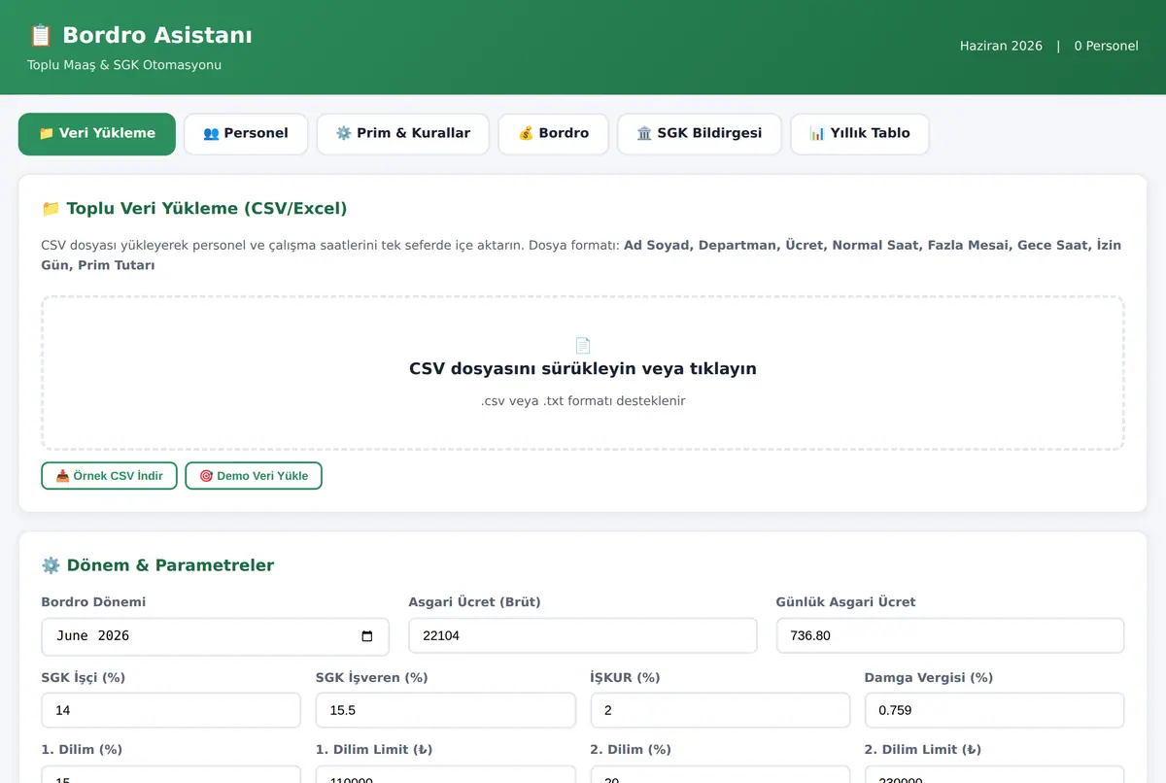
Task: Click the SGK İşçi (%) field
Action: tap(171, 710)
